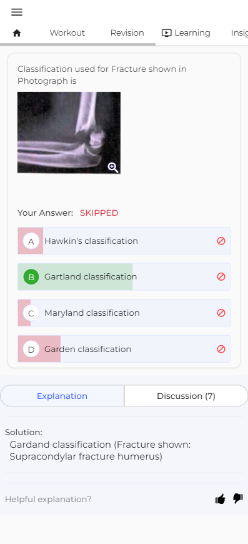Click thumbs down for explanation

237,499
